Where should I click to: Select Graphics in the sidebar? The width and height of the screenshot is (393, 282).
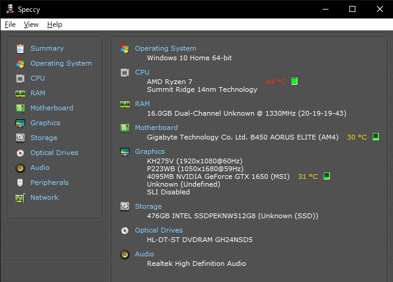45,123
